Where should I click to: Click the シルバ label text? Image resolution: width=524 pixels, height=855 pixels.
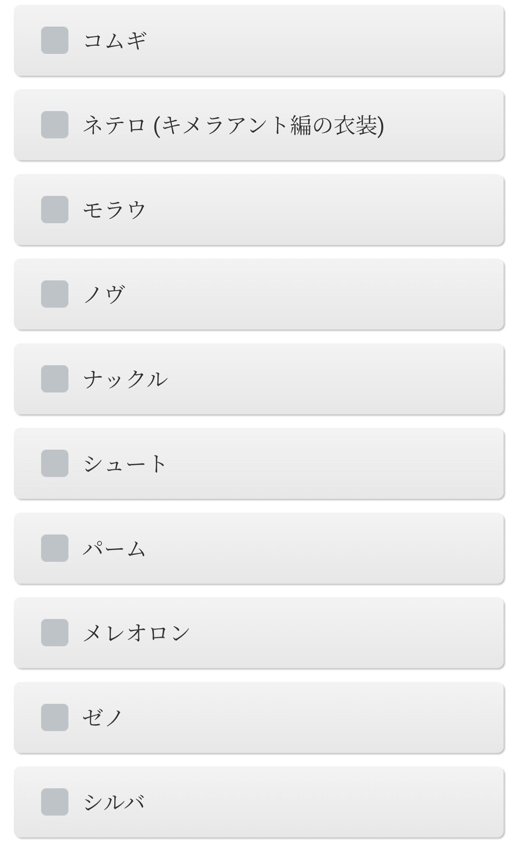coord(114,803)
